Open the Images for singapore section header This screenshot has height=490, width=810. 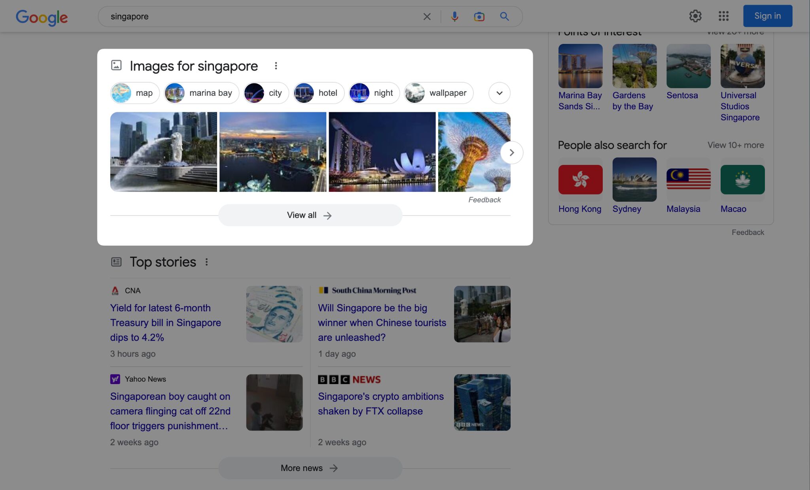coord(193,66)
